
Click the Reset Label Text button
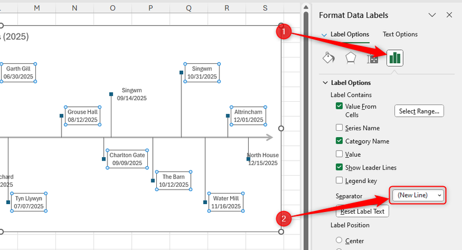pyautogui.click(x=362, y=211)
